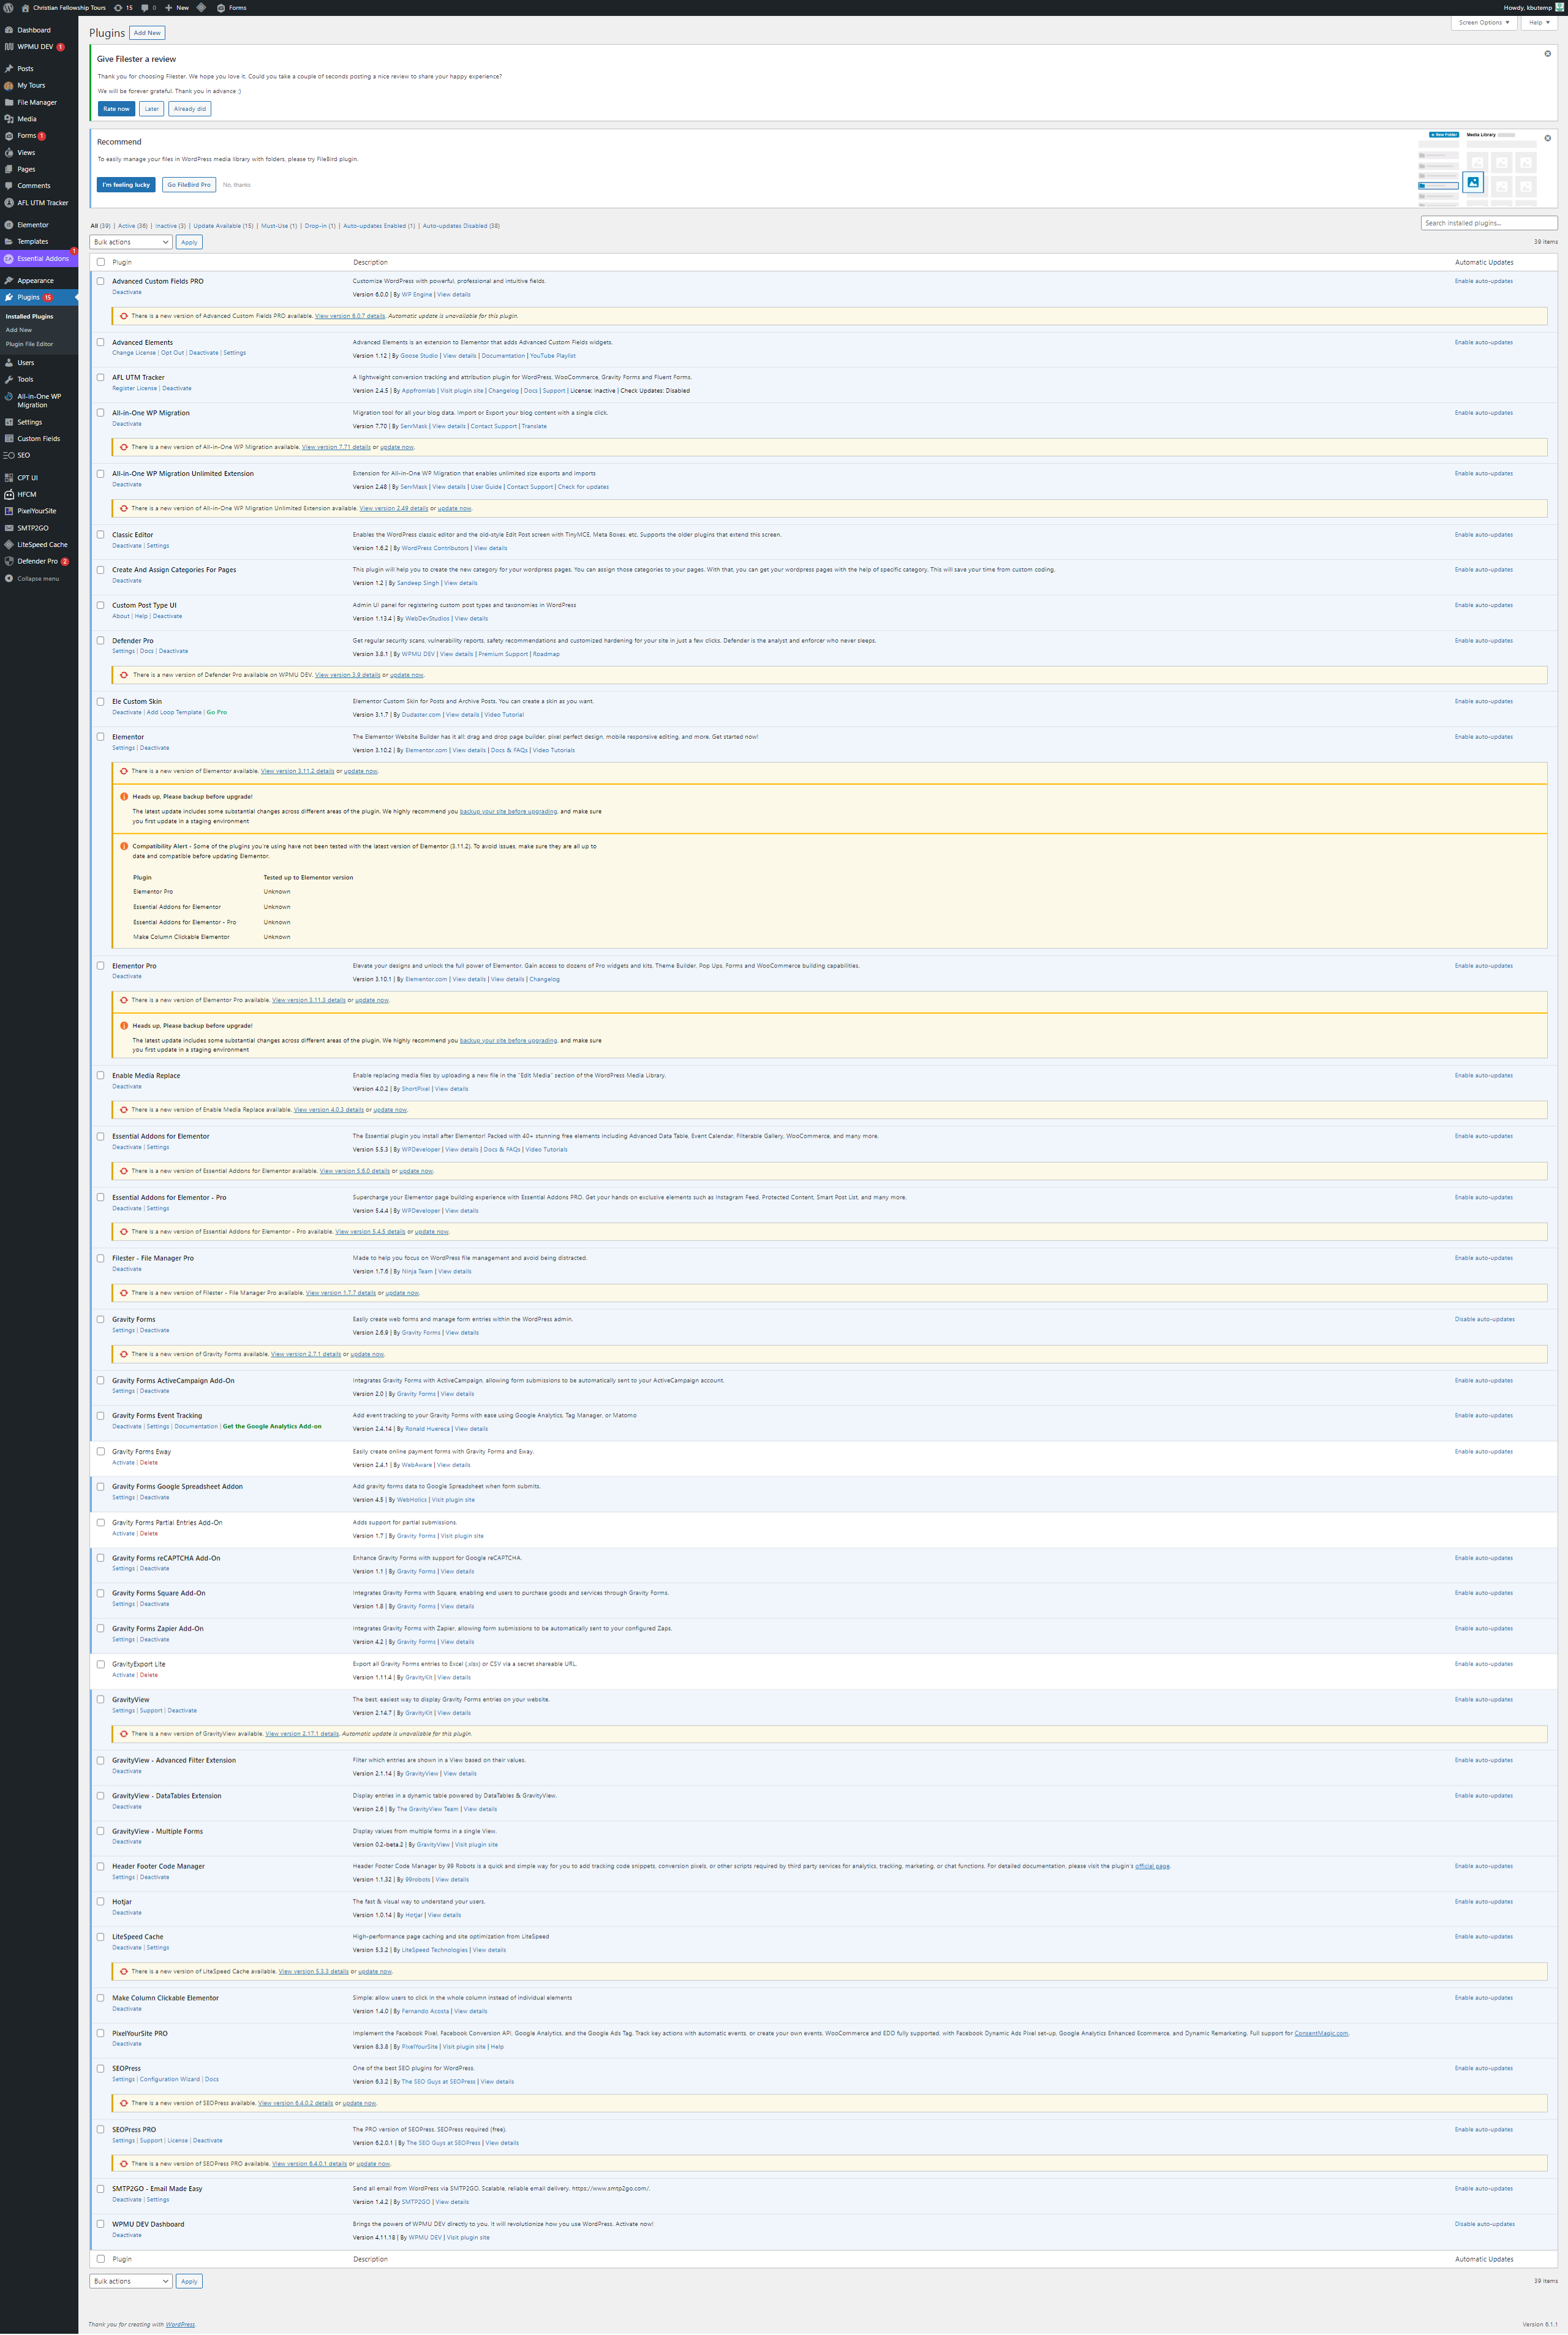Open the top Bulk actions dropdown

tap(131, 242)
